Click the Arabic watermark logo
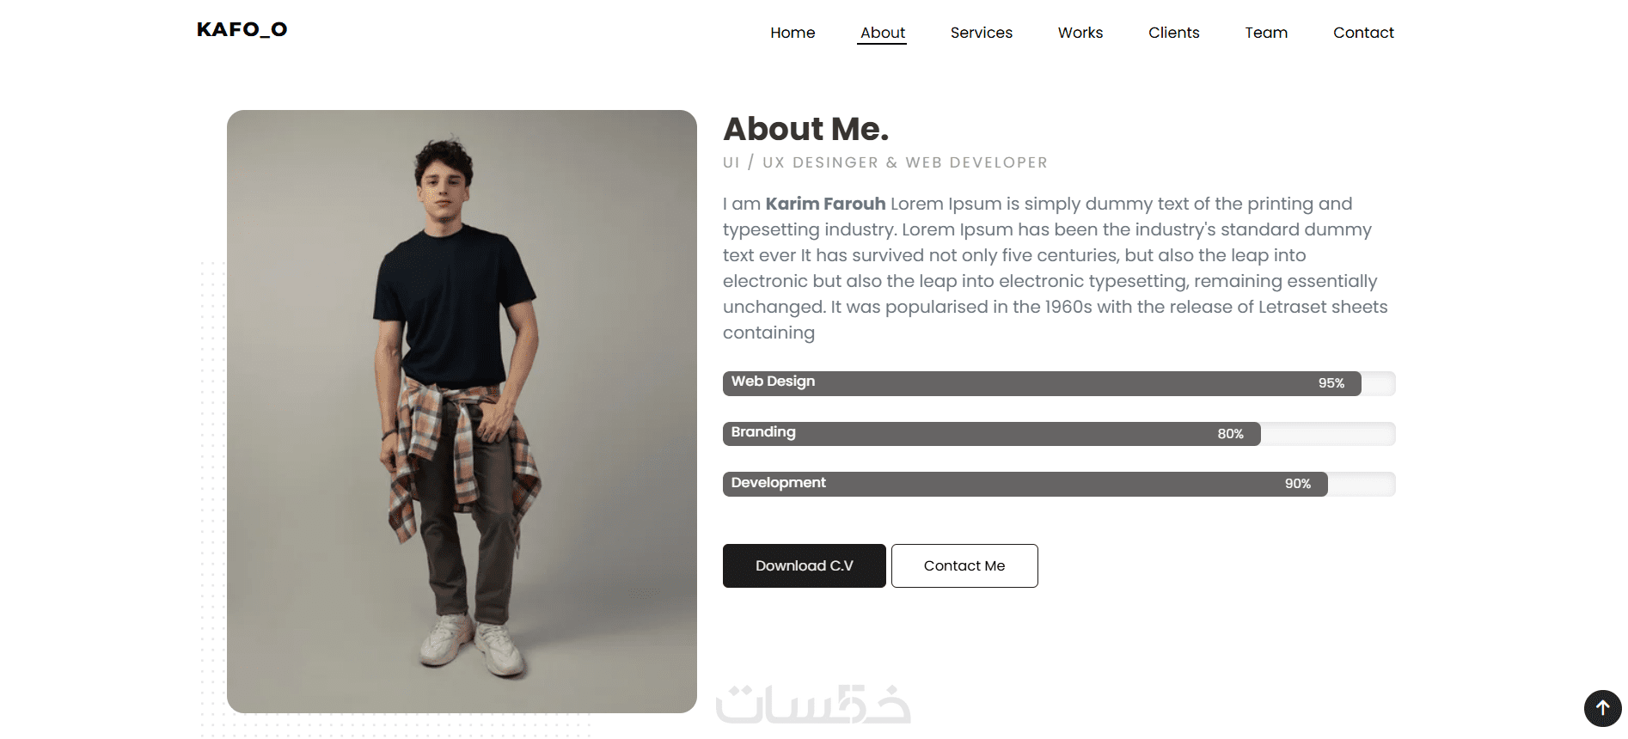 pos(813,705)
